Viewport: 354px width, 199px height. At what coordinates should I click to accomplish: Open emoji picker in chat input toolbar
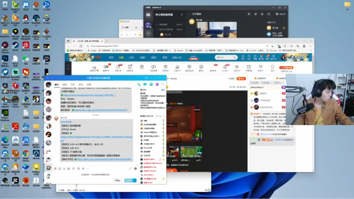(55, 168)
